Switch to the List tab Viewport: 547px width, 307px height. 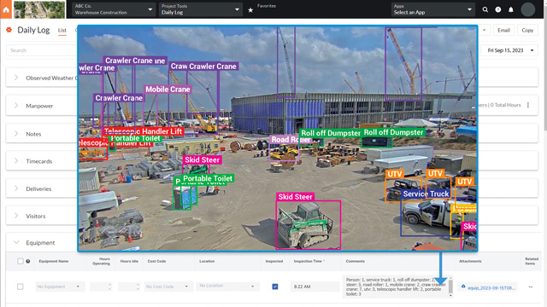click(x=62, y=31)
